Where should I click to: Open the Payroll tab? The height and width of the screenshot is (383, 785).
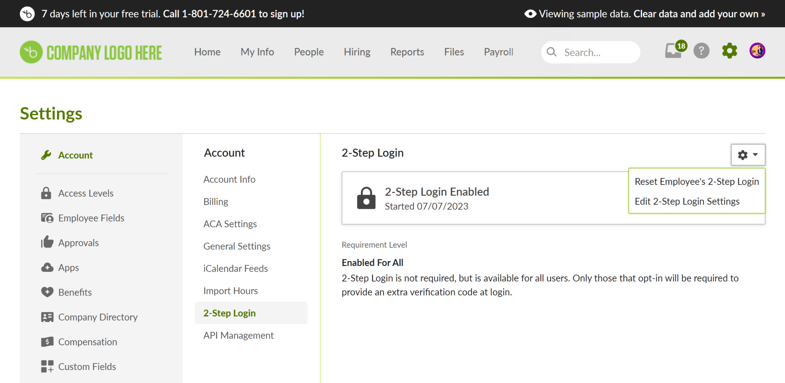tap(498, 52)
